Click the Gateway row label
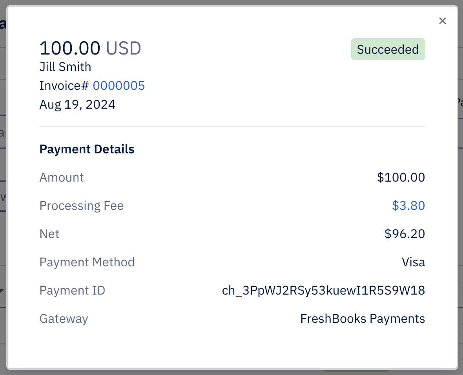 click(x=64, y=319)
